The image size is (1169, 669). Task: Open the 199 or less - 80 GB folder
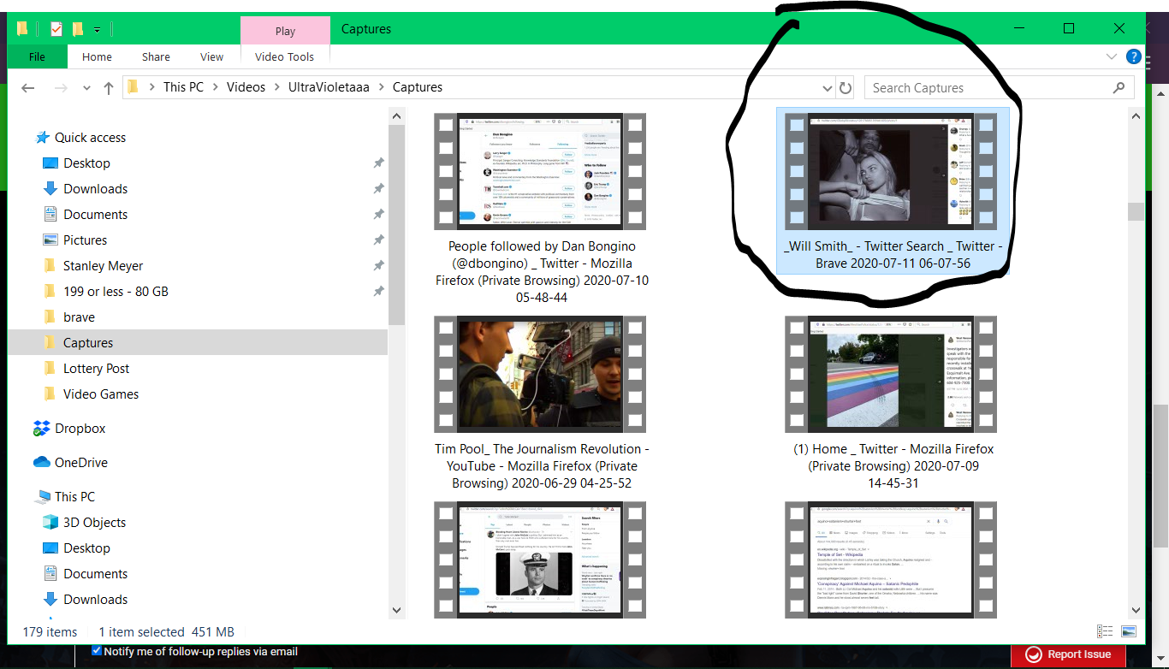point(116,292)
